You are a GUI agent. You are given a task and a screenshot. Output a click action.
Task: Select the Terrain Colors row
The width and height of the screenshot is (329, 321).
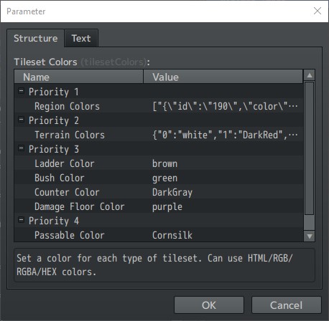(159, 134)
